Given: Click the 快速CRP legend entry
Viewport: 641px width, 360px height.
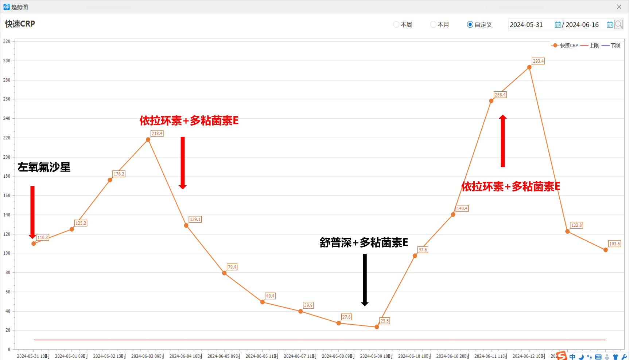Looking at the screenshot, I should pyautogui.click(x=565, y=46).
